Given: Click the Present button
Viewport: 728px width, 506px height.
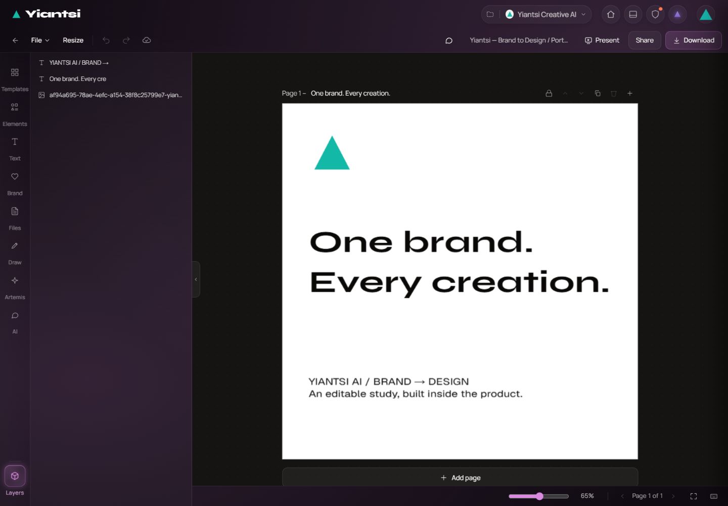Looking at the screenshot, I should (602, 40).
